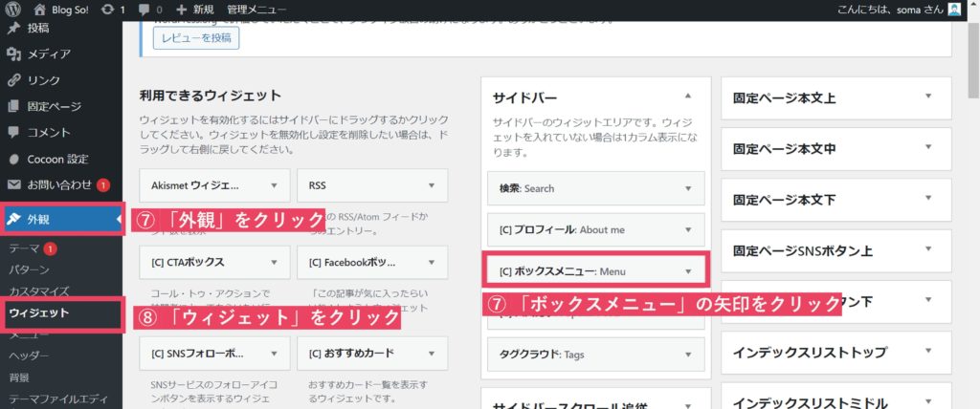
Task: Open the Cocoon 設定 menu
Action: point(56,159)
